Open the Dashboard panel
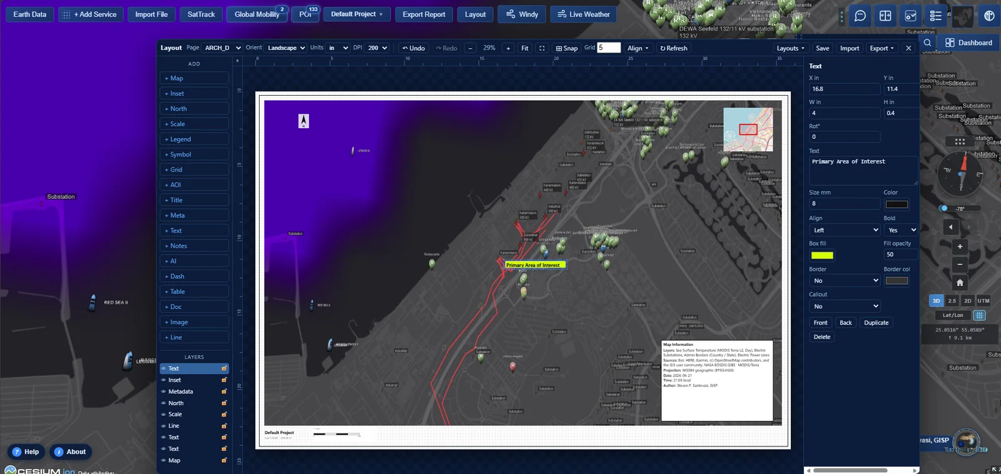Image resolution: width=1001 pixels, height=474 pixels. pyautogui.click(x=968, y=43)
